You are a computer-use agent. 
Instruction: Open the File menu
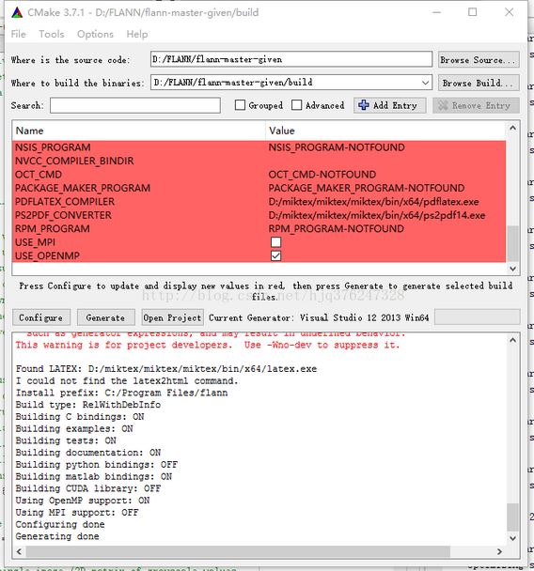18,34
